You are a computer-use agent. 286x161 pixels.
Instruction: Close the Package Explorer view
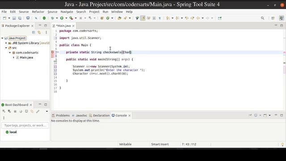coord(32,26)
